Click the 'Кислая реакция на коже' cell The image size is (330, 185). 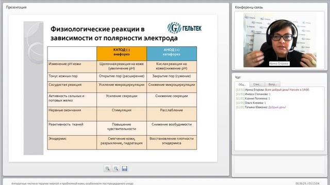[x=172, y=66]
